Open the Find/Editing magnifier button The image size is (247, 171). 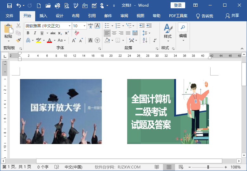click(x=183, y=27)
